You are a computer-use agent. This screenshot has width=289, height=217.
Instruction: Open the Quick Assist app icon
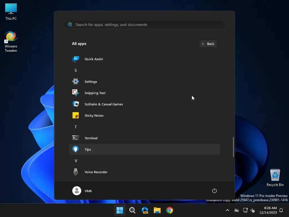coord(76,59)
